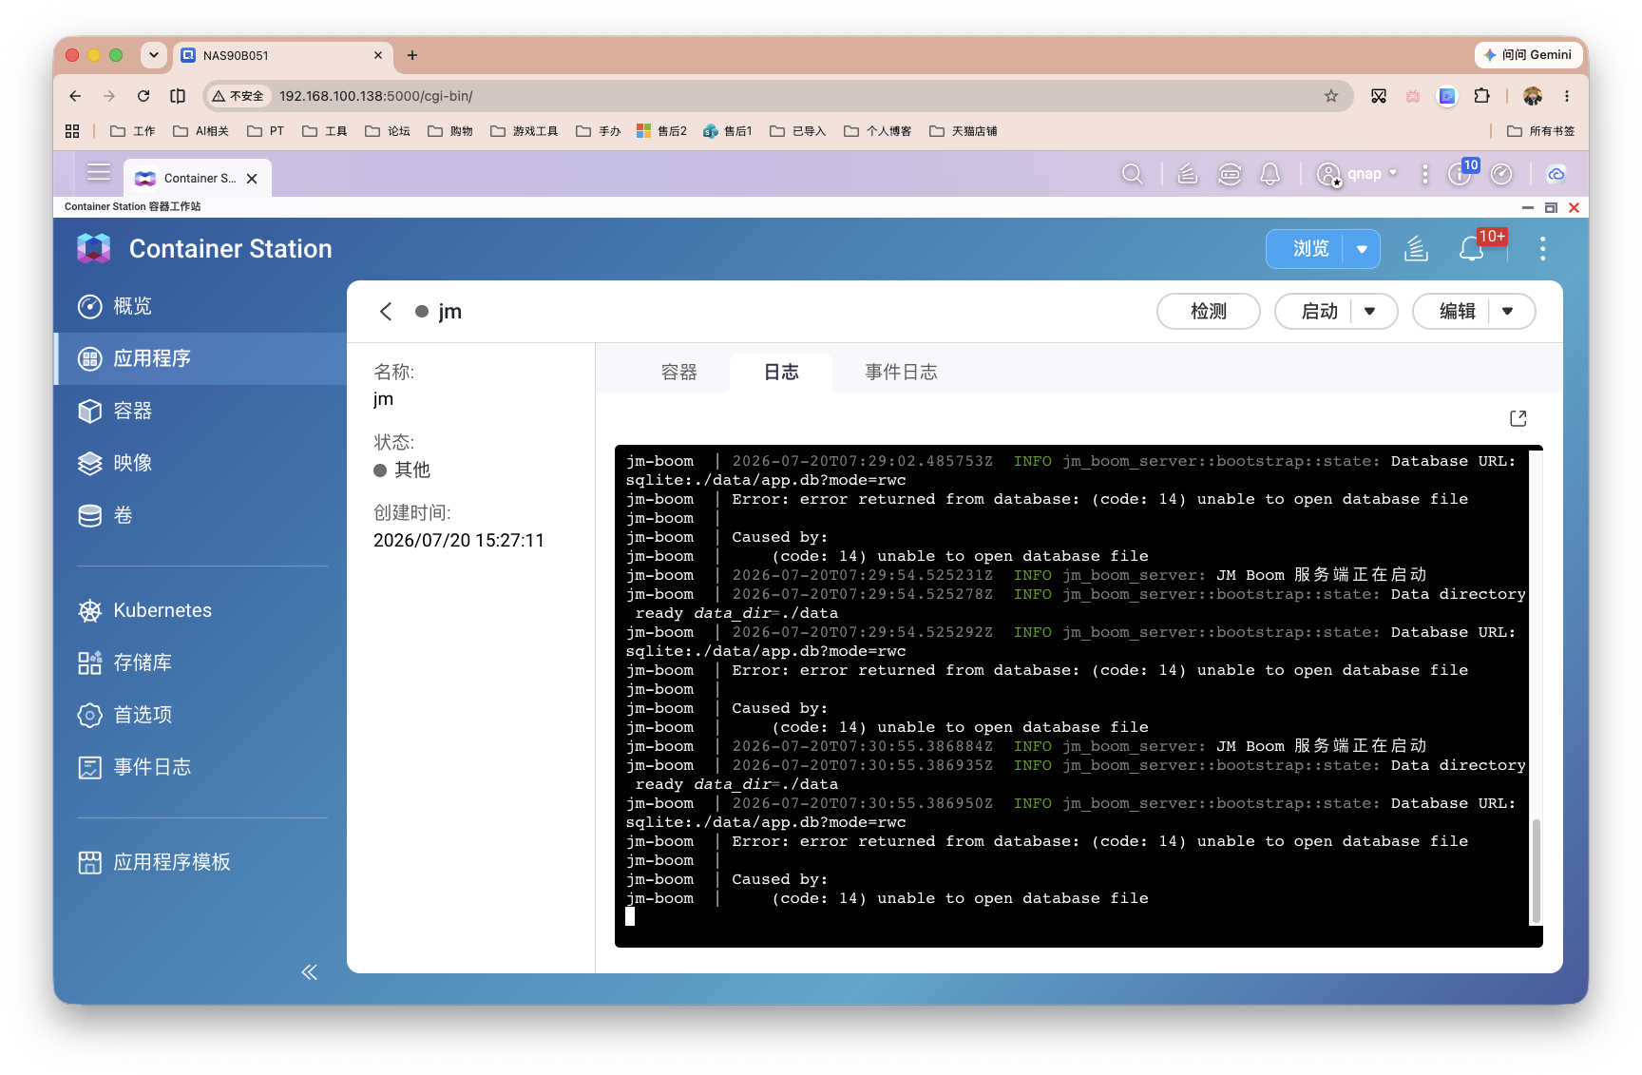Open 映像 images in sidebar
Image resolution: width=1642 pixels, height=1075 pixels.
coord(200,463)
